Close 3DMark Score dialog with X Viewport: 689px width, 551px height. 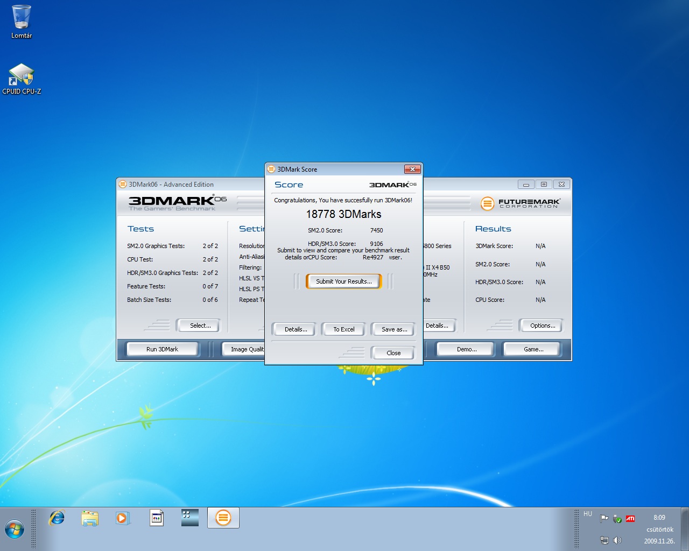[412, 169]
